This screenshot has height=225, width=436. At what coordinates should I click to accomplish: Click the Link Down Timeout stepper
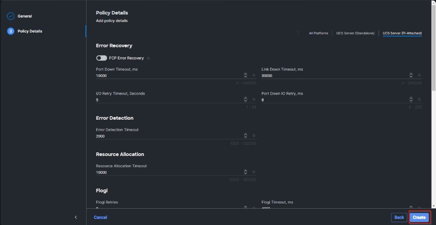(411, 75)
